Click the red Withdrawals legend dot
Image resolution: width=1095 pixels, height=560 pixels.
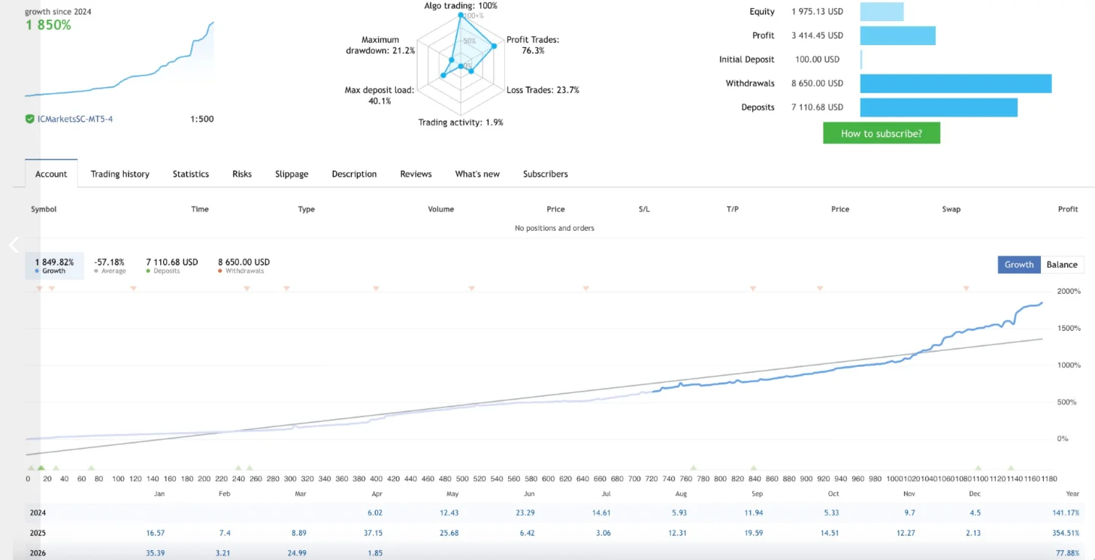click(220, 271)
